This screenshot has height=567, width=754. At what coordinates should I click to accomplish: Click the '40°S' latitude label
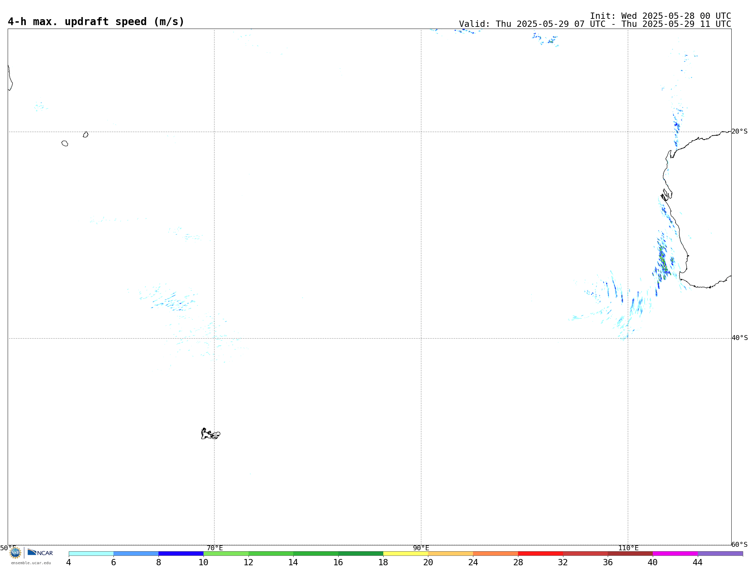740,338
